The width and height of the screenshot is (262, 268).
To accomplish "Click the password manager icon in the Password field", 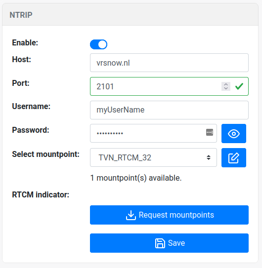I will [210, 132].
